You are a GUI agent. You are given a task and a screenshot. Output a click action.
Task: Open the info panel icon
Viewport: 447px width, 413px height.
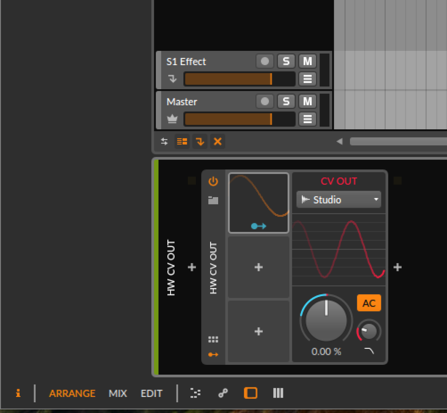point(18,393)
